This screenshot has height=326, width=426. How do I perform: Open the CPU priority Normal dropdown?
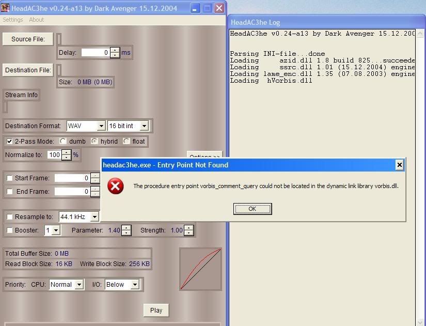[x=79, y=284]
